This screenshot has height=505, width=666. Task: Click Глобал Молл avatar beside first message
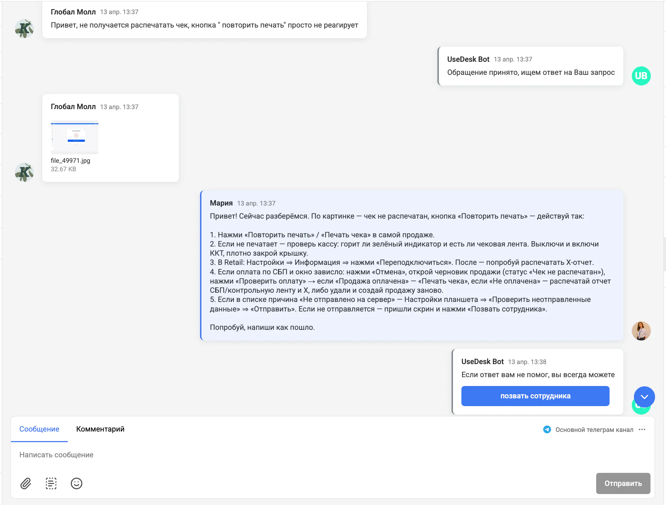point(24,29)
